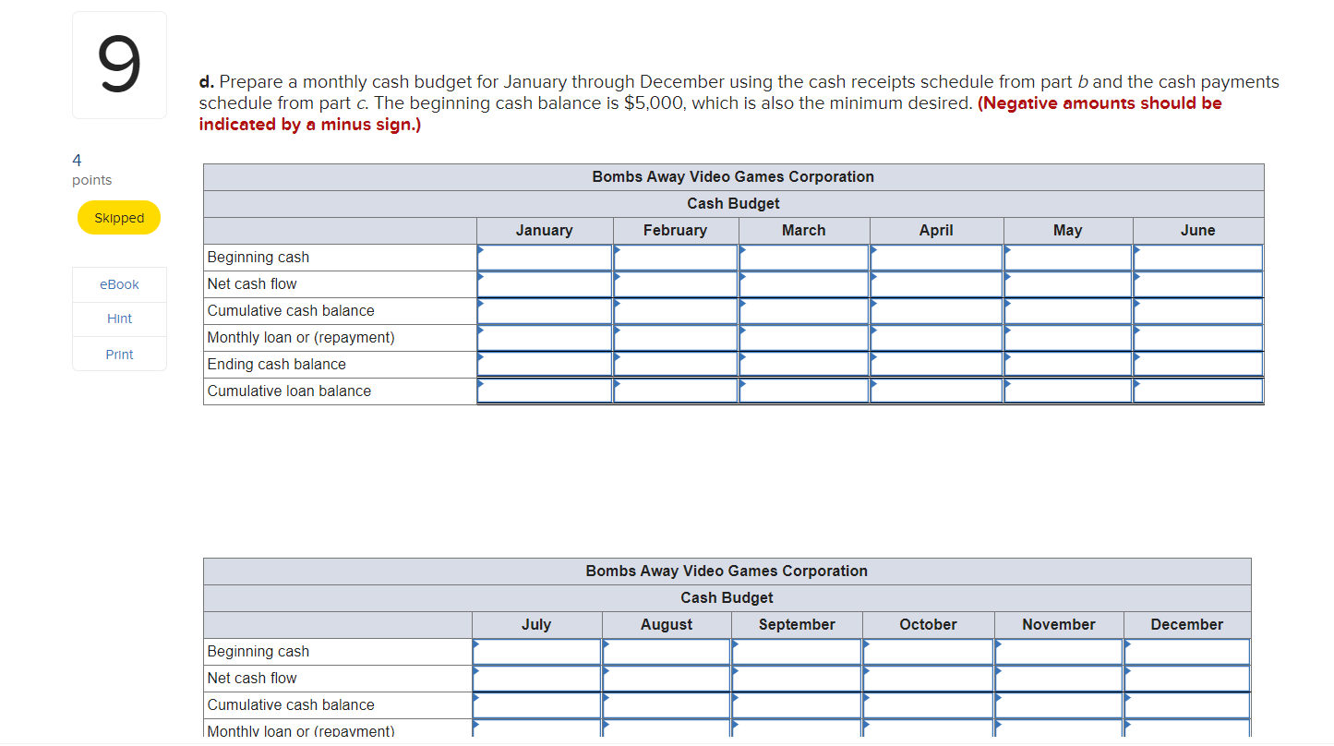Select March Cumulative cash balance cell

pyautogui.click(x=804, y=311)
